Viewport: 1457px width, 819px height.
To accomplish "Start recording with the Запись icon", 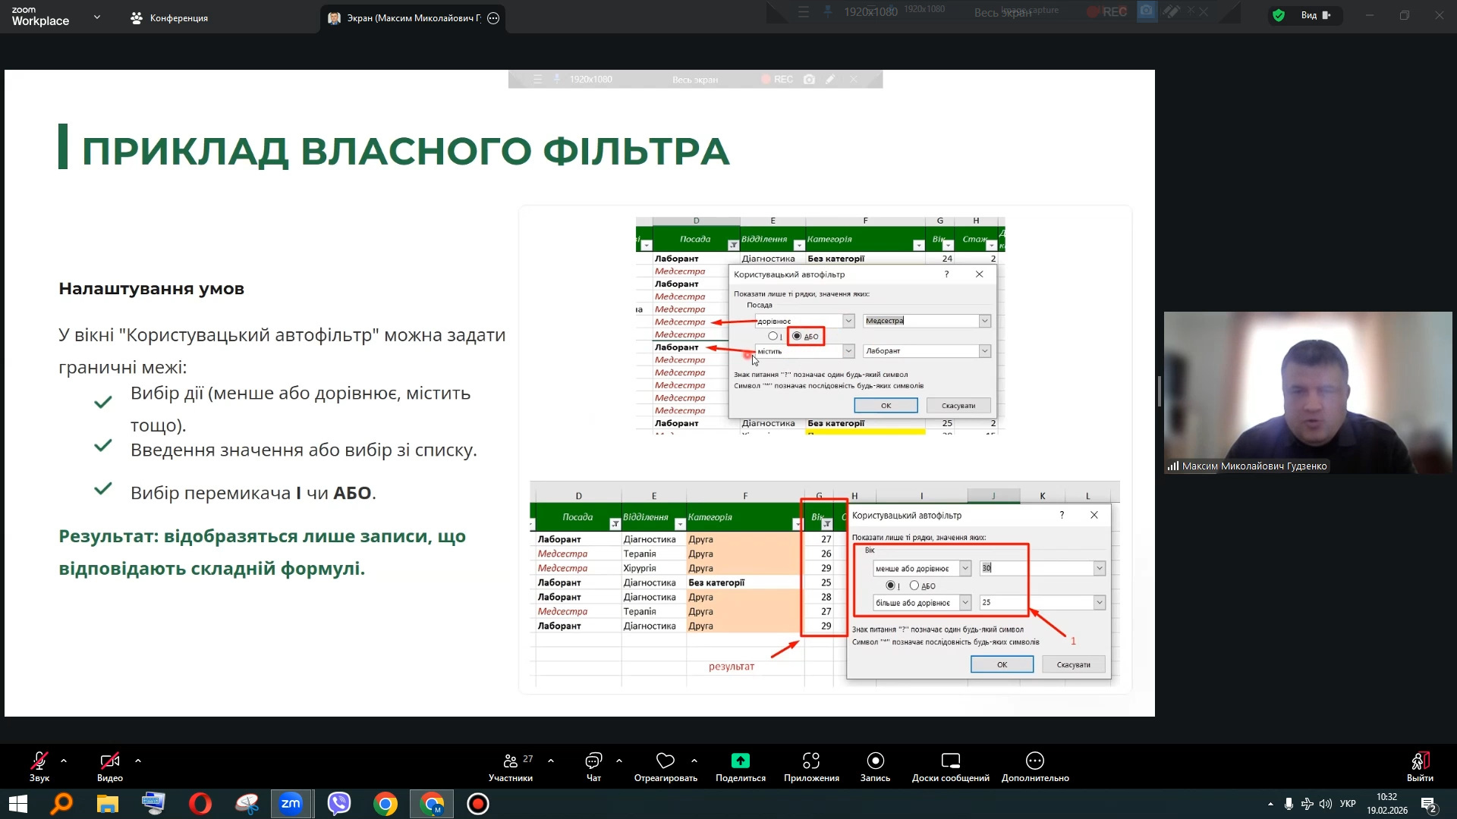I will [875, 761].
